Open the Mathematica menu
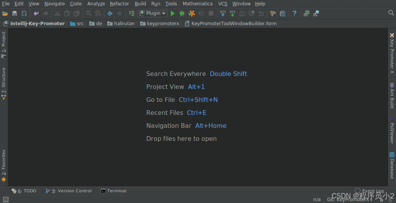396x203 pixels. (198, 4)
